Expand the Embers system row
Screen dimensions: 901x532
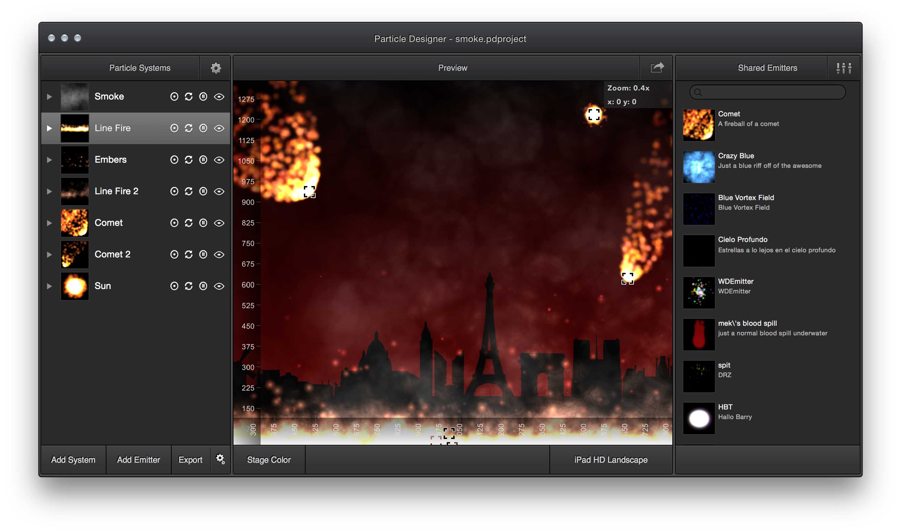pos(49,160)
